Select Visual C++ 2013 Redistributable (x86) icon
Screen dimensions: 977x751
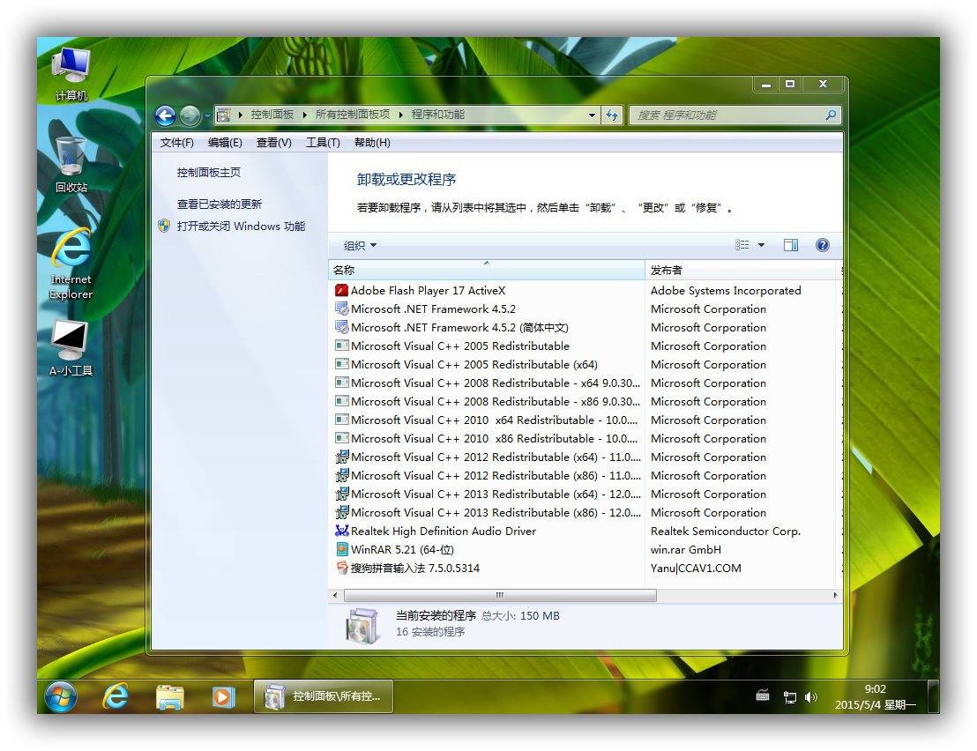[x=341, y=512]
